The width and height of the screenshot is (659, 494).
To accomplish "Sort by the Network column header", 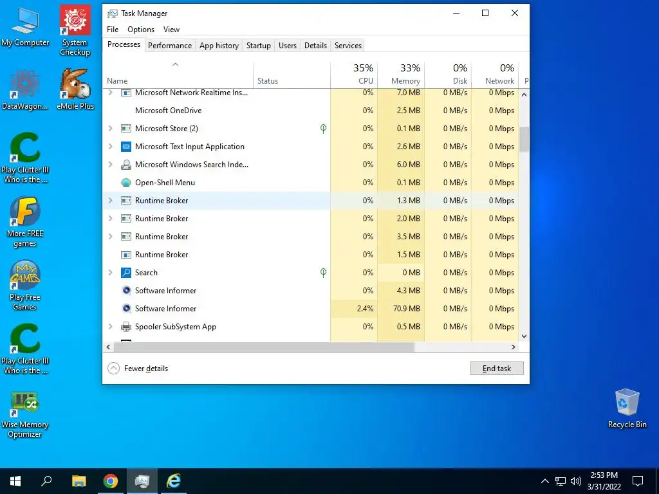I will coord(496,75).
